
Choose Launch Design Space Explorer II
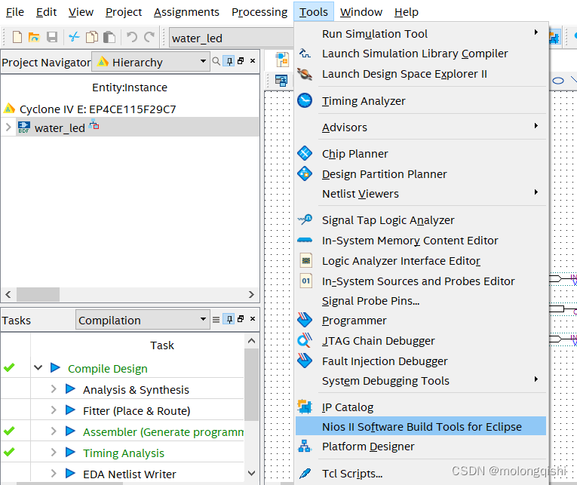pyautogui.click(x=421, y=74)
